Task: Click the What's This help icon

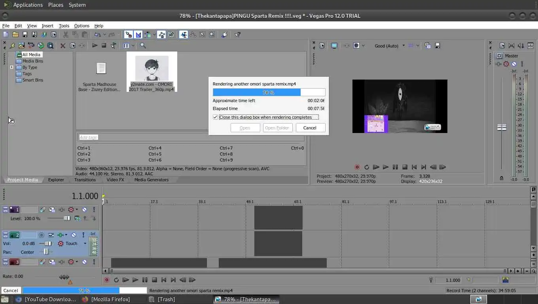Action: 237,34
